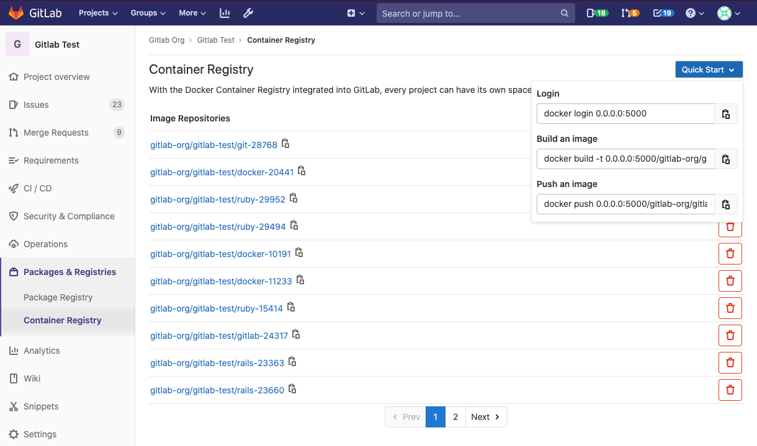
Task: Delete the rails-23660 repository via trash icon
Action: click(730, 390)
